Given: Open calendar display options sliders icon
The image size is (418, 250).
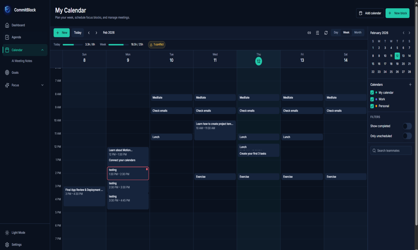Looking at the screenshot, I should click(x=318, y=33).
